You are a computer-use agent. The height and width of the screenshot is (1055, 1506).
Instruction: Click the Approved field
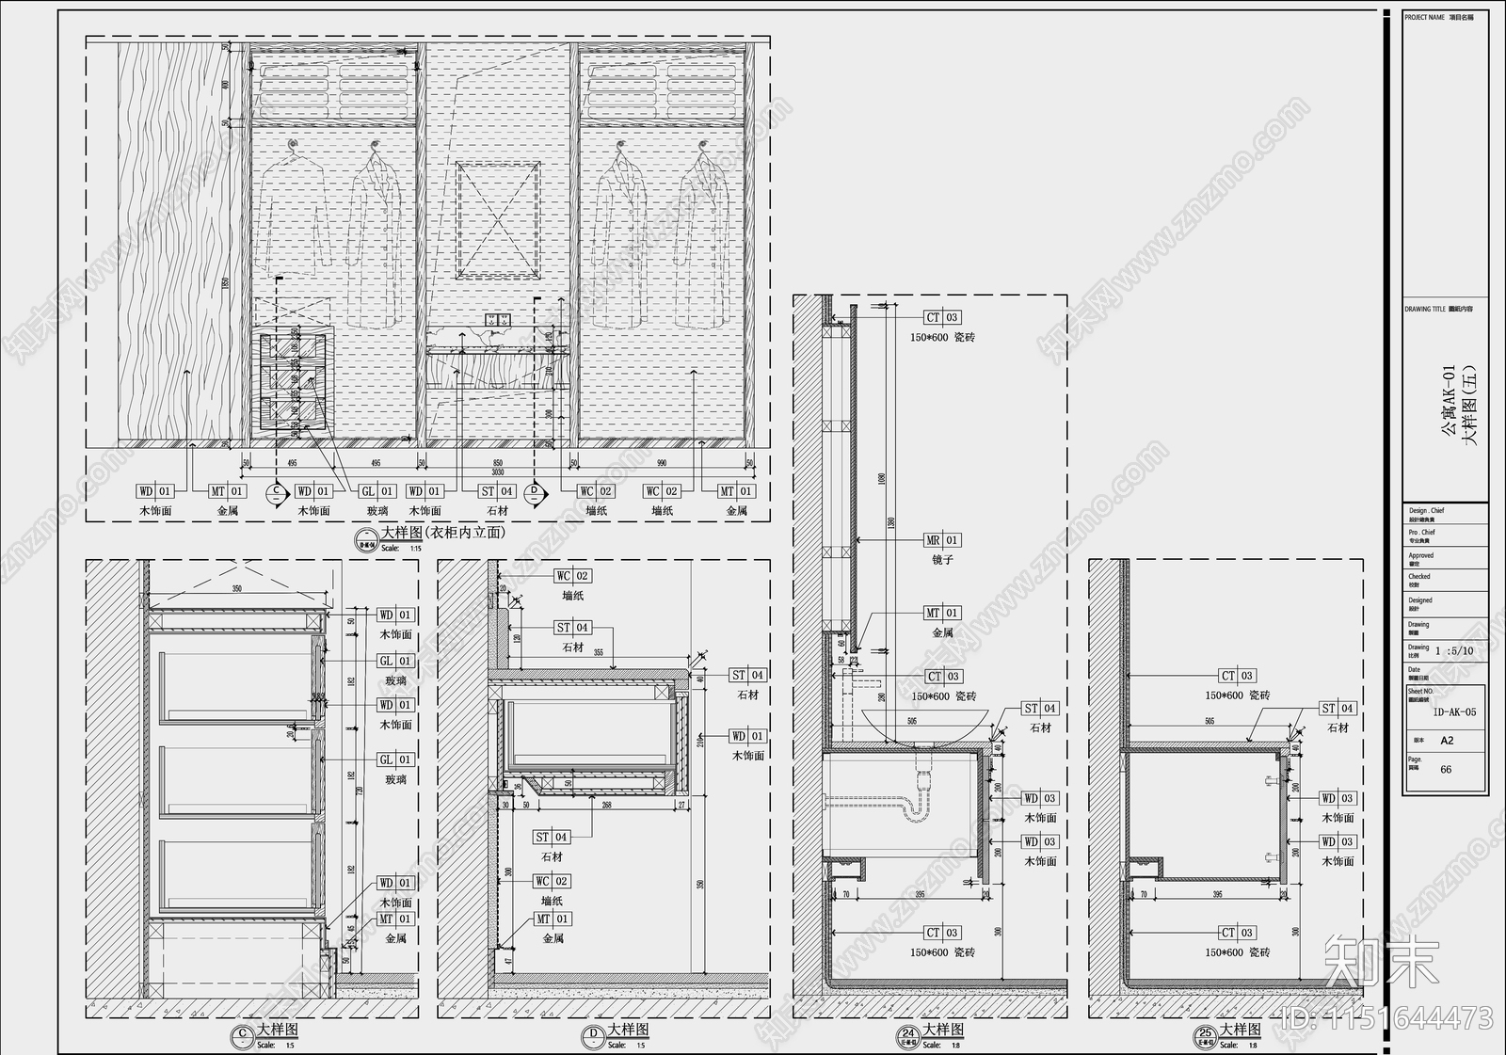tap(1445, 558)
